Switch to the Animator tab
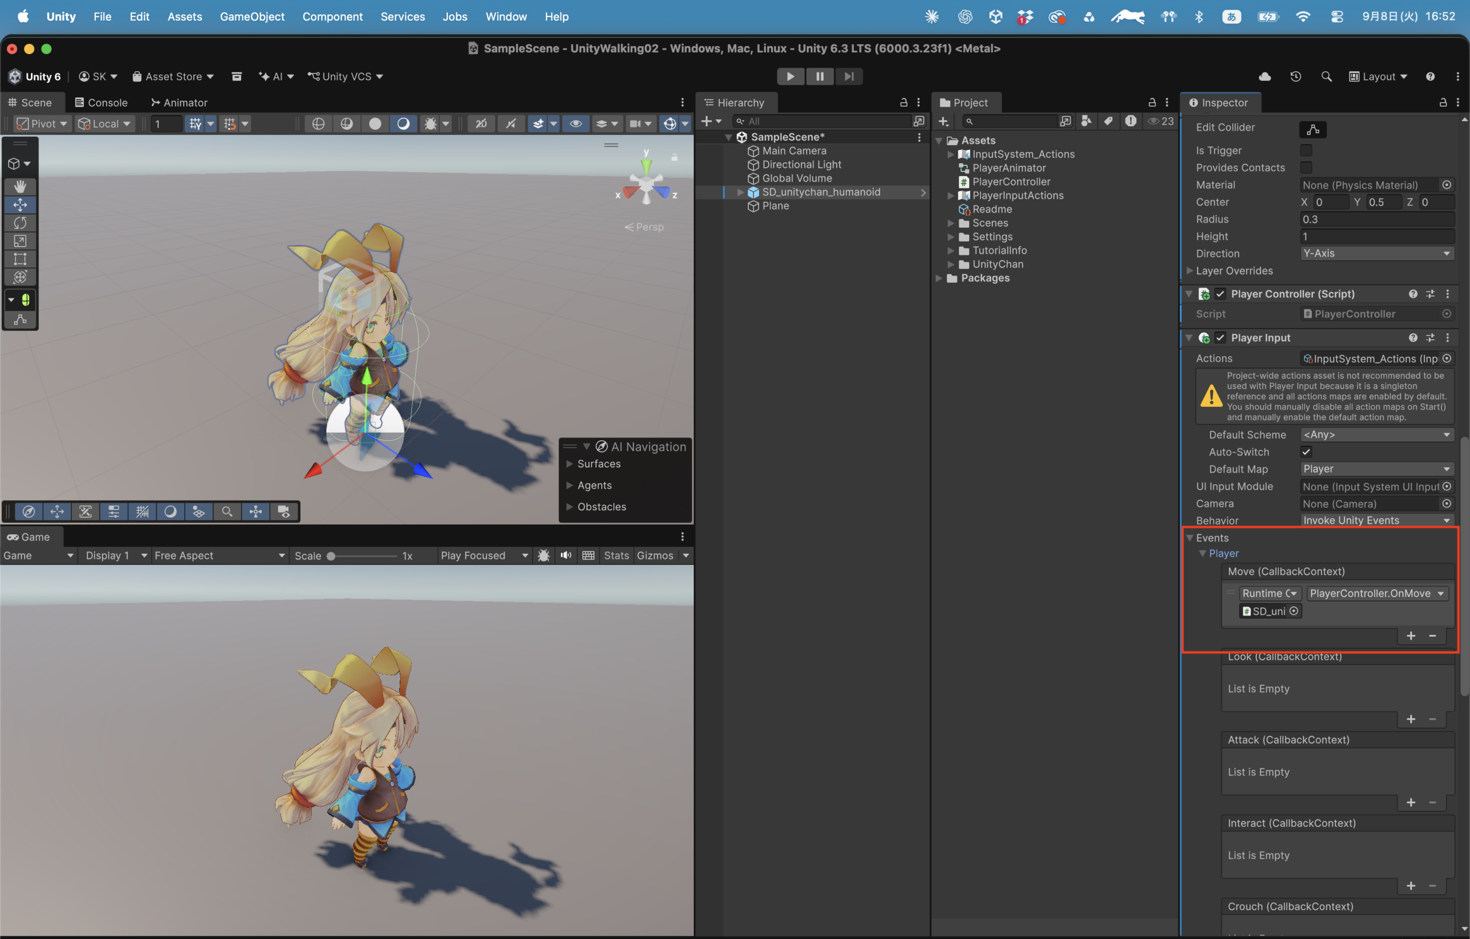Viewport: 1470px width, 939px height. point(179,103)
